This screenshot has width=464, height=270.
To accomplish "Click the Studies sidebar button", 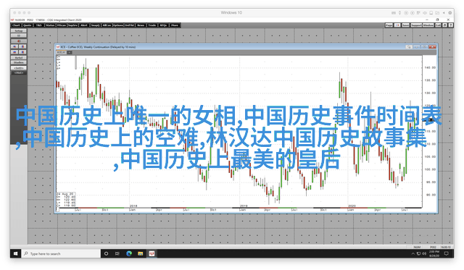I will pos(19,63).
